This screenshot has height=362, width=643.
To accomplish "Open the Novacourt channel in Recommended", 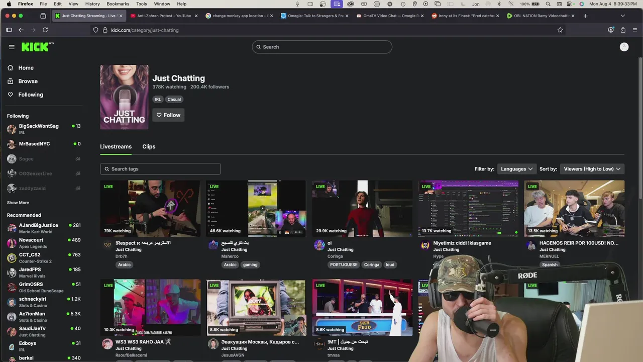I will point(44,243).
